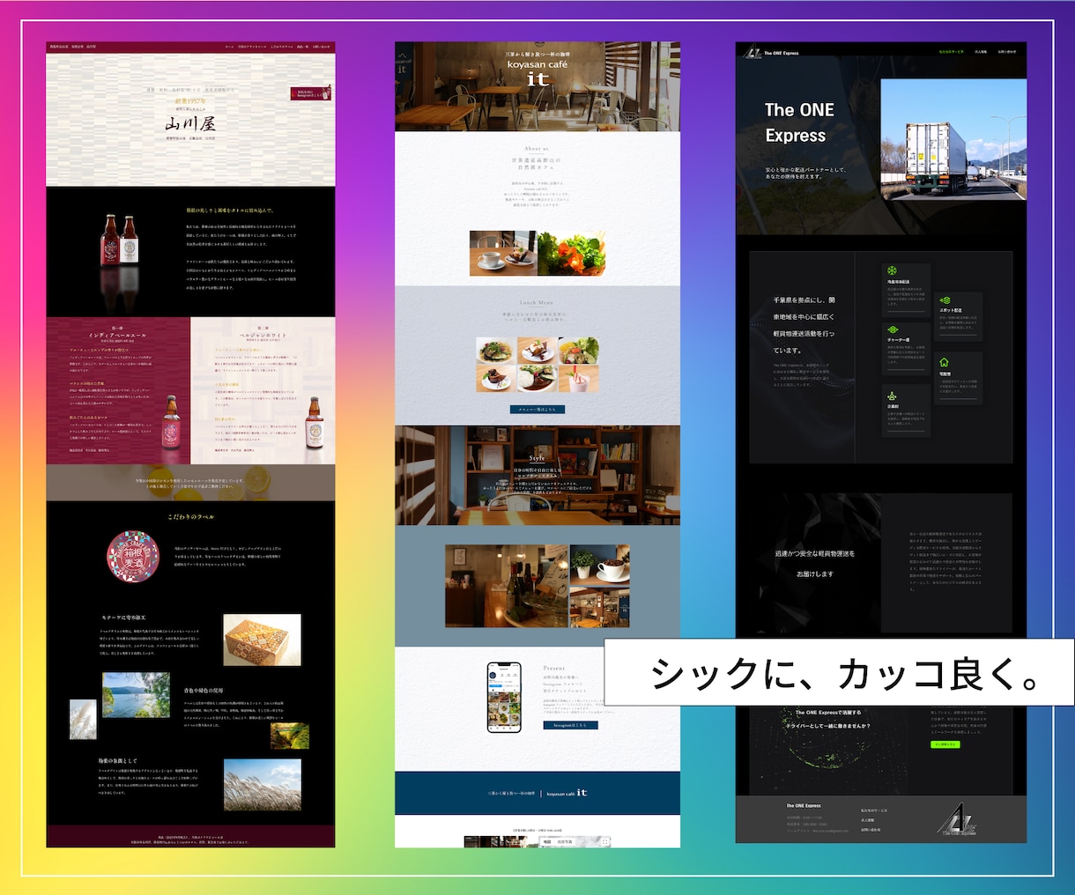Click the wooden puzzle box photo

coord(263,640)
